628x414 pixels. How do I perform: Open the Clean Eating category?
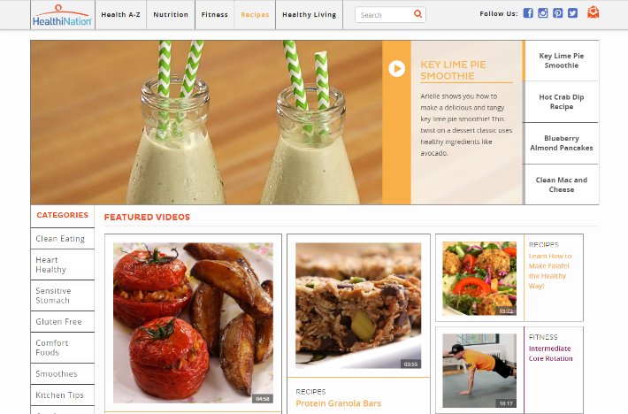[x=62, y=239]
